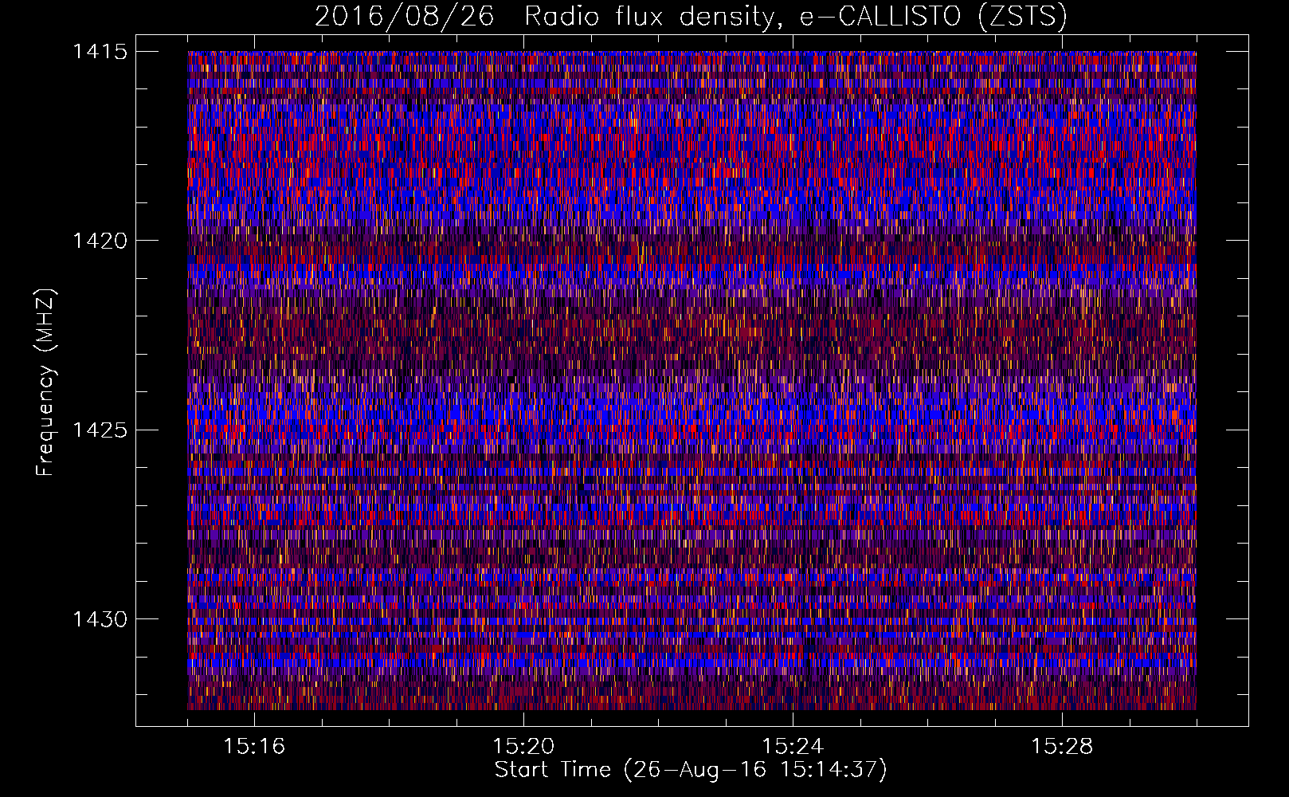Click the '1425' frequency axis label
The height and width of the screenshot is (797, 1289).
pos(100,430)
